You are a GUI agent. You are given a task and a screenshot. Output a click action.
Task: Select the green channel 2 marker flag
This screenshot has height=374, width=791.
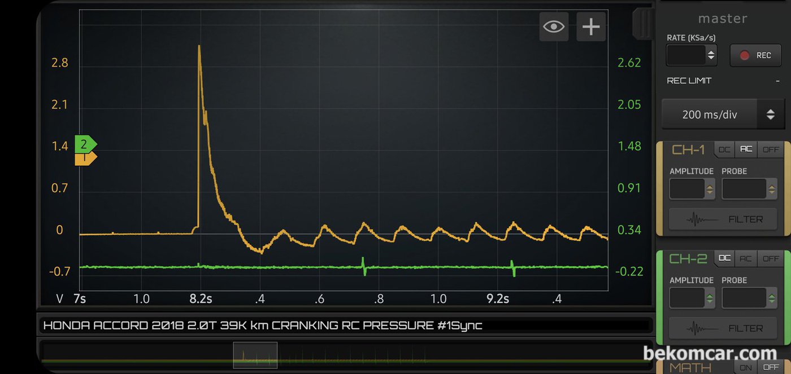(85, 144)
